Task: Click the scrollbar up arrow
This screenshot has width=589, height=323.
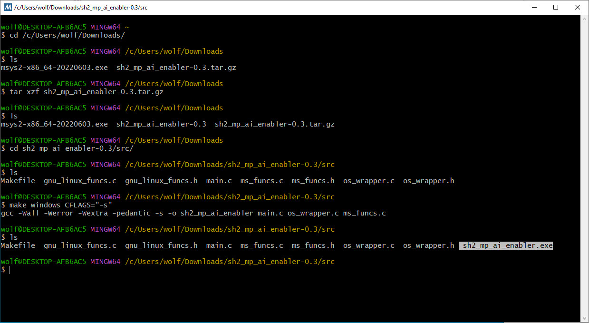Action: coord(585,19)
